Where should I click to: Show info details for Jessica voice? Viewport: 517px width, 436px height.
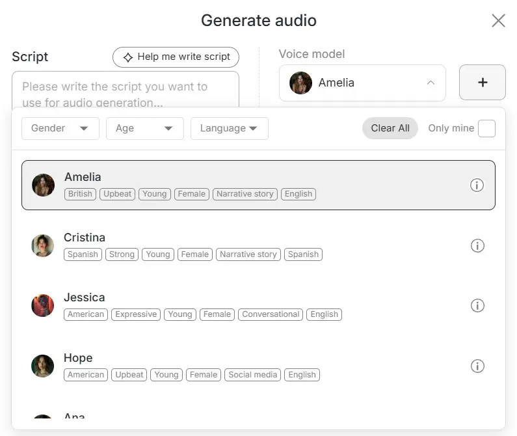(x=477, y=306)
